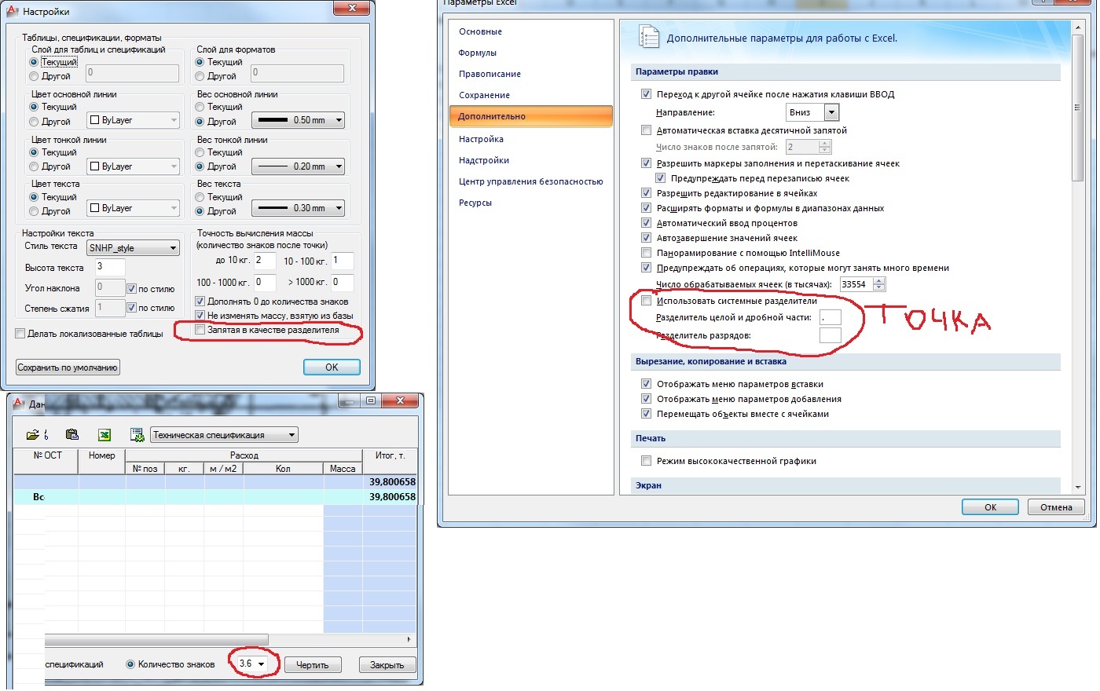Open the 'Количество знаков' 3.6 dropdown

point(261,664)
